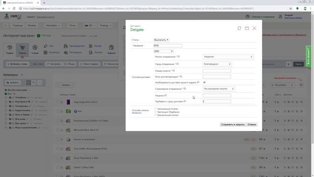
Task: Open the Магазин menu item
Action: click(32, 26)
